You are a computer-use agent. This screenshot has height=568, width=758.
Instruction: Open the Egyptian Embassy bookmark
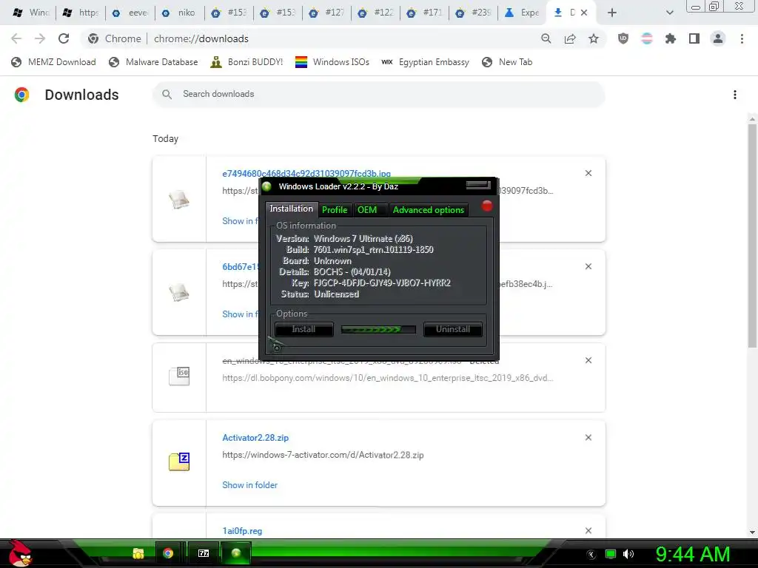(426, 62)
